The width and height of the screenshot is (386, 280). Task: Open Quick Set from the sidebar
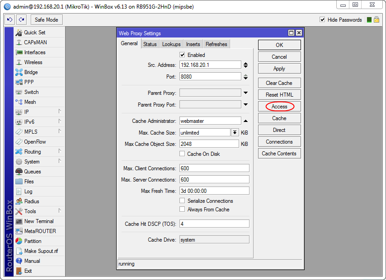(34, 33)
